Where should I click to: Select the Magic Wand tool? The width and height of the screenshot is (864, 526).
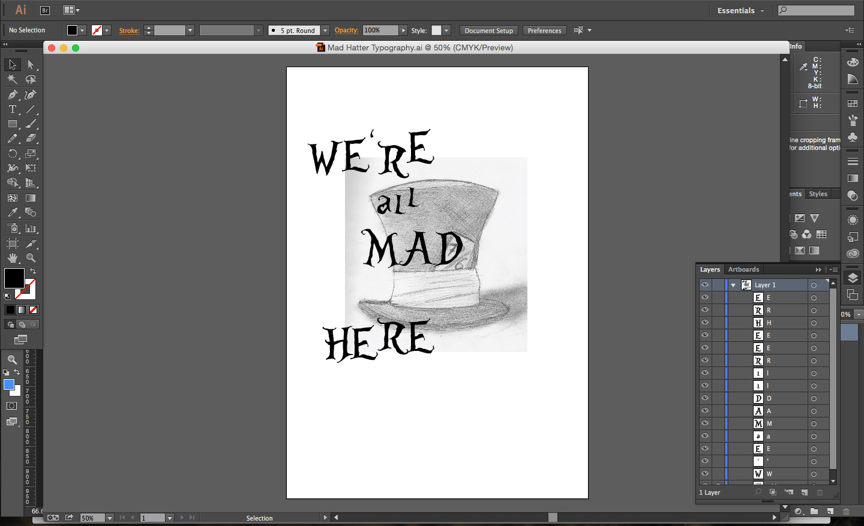click(x=13, y=79)
